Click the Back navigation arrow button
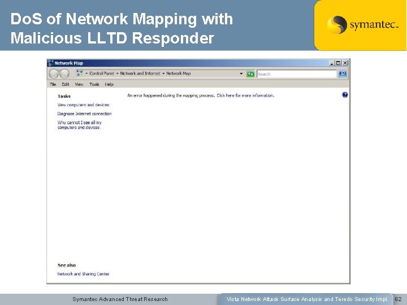 click(54, 74)
